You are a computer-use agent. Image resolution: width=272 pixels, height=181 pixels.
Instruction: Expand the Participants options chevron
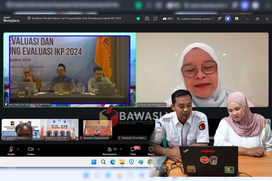coord(121,149)
